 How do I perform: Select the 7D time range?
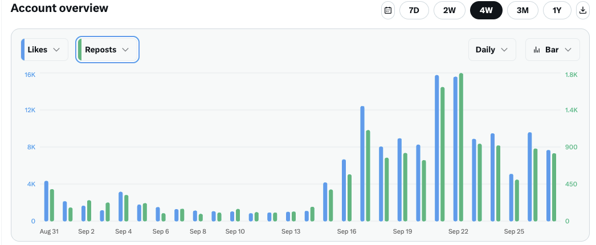414,10
